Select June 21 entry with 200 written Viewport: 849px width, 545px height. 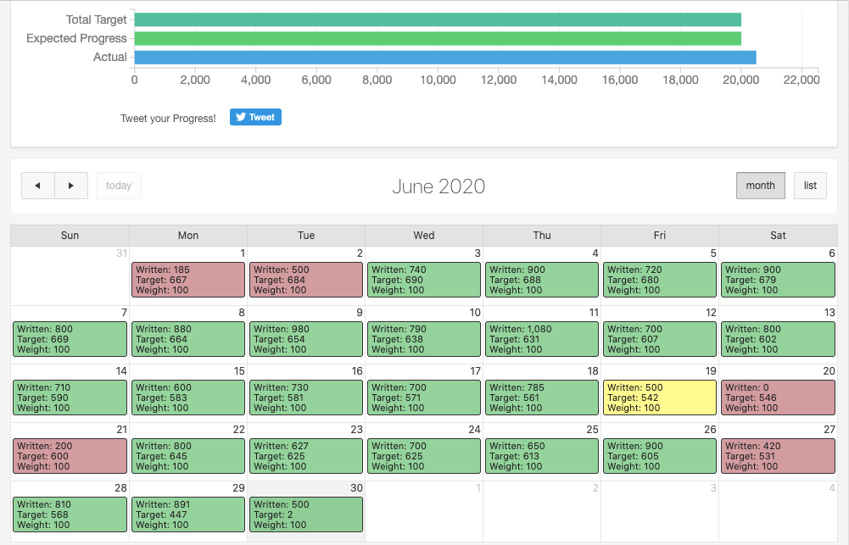(x=70, y=456)
